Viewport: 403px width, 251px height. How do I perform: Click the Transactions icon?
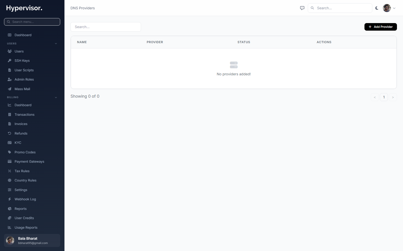coord(10,114)
